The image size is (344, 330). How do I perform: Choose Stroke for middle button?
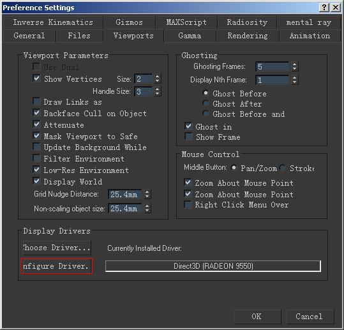point(283,168)
